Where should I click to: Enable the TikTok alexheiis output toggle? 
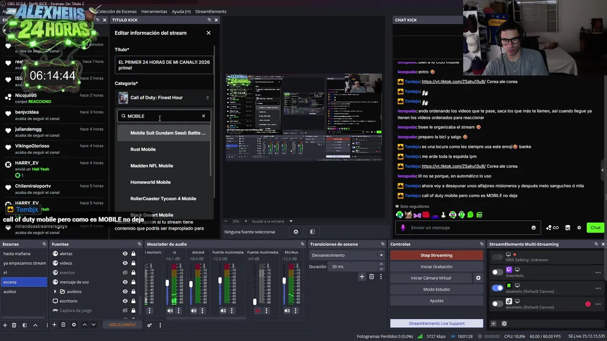tap(497, 304)
